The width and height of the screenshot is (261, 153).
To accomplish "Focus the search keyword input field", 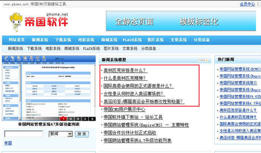I will pos(23,134).
